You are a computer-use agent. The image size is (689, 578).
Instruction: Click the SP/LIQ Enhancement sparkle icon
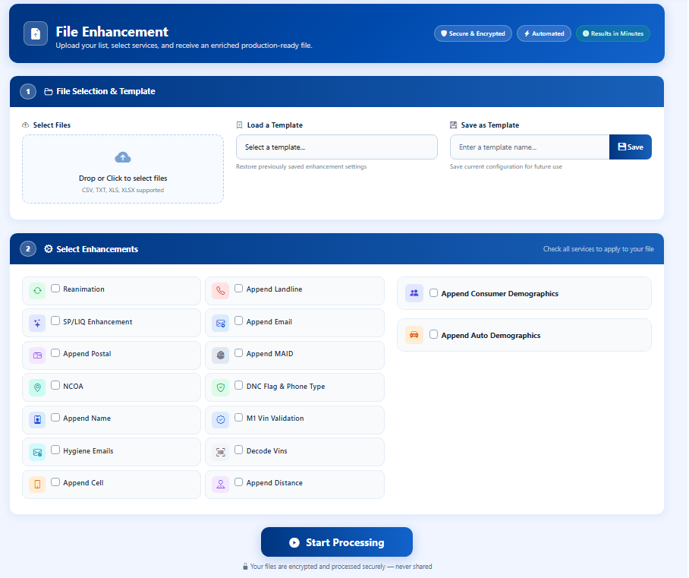(x=37, y=324)
